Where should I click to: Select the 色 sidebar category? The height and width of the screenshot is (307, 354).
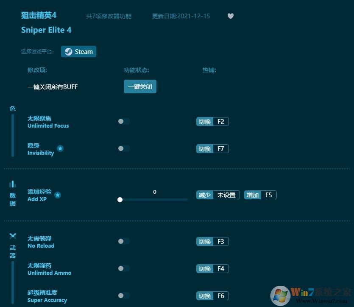(12, 109)
